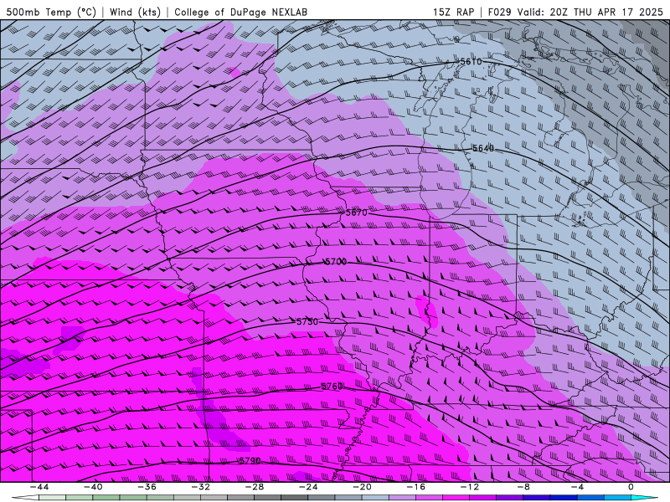Click the -40 colorbar tick label
The width and height of the screenshot is (670, 502).
click(x=93, y=487)
